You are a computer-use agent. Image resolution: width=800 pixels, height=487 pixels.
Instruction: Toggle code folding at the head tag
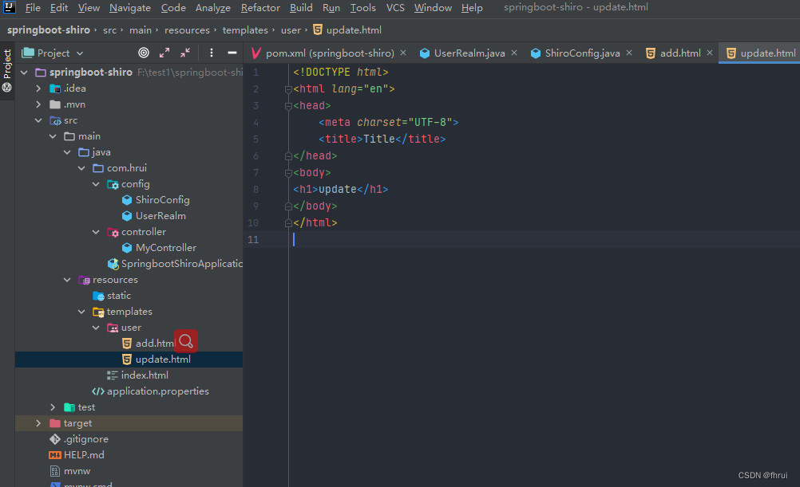point(288,105)
